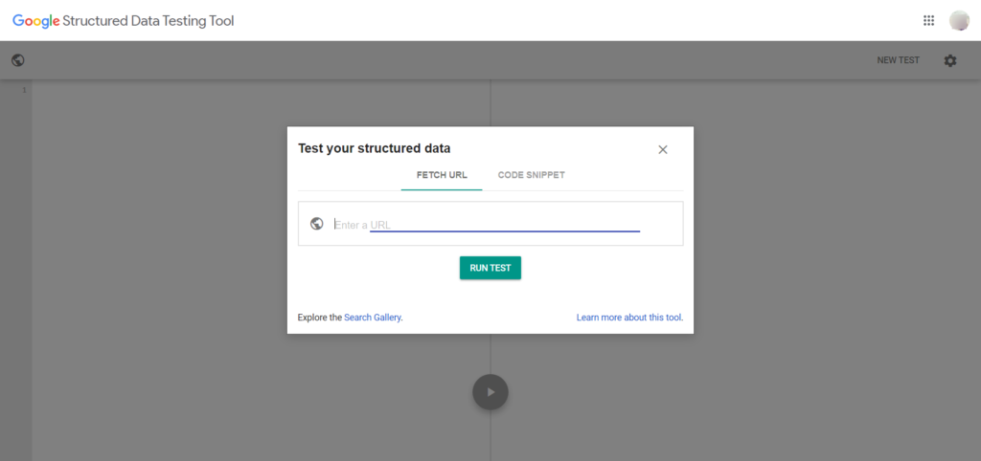Viewport: 981px width, 461px height.
Task: Open the settings gear menu
Action: (950, 60)
